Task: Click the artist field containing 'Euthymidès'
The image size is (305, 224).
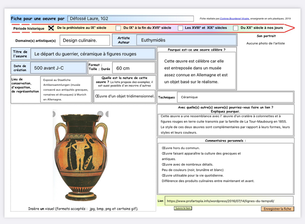Action: 186,40
